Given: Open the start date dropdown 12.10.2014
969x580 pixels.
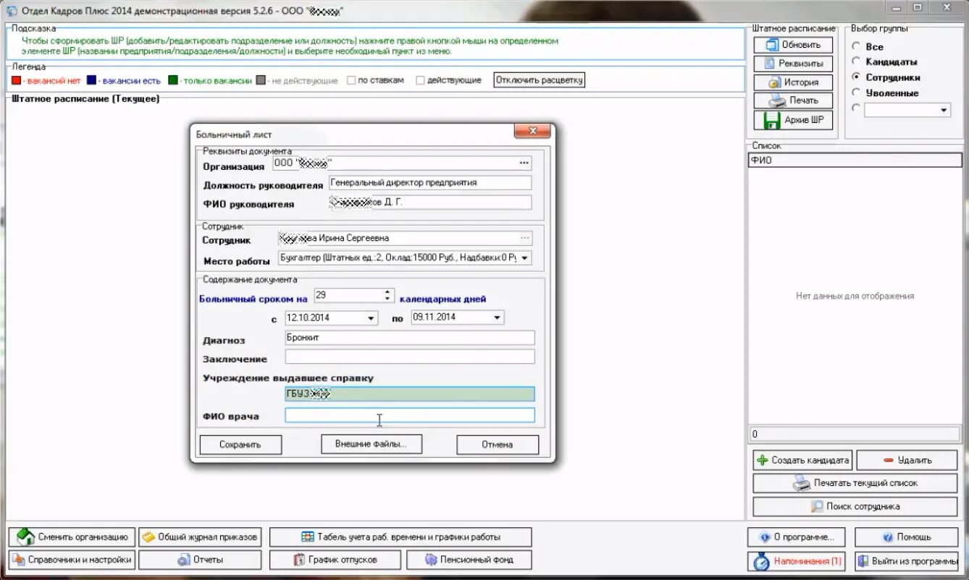Looking at the screenshot, I should [x=371, y=317].
